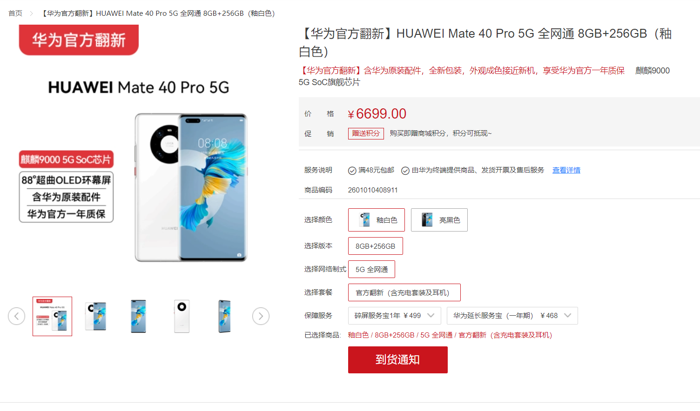The width and height of the screenshot is (700, 411).
Task: Open the 查看详情 service link
Action: 566,170
